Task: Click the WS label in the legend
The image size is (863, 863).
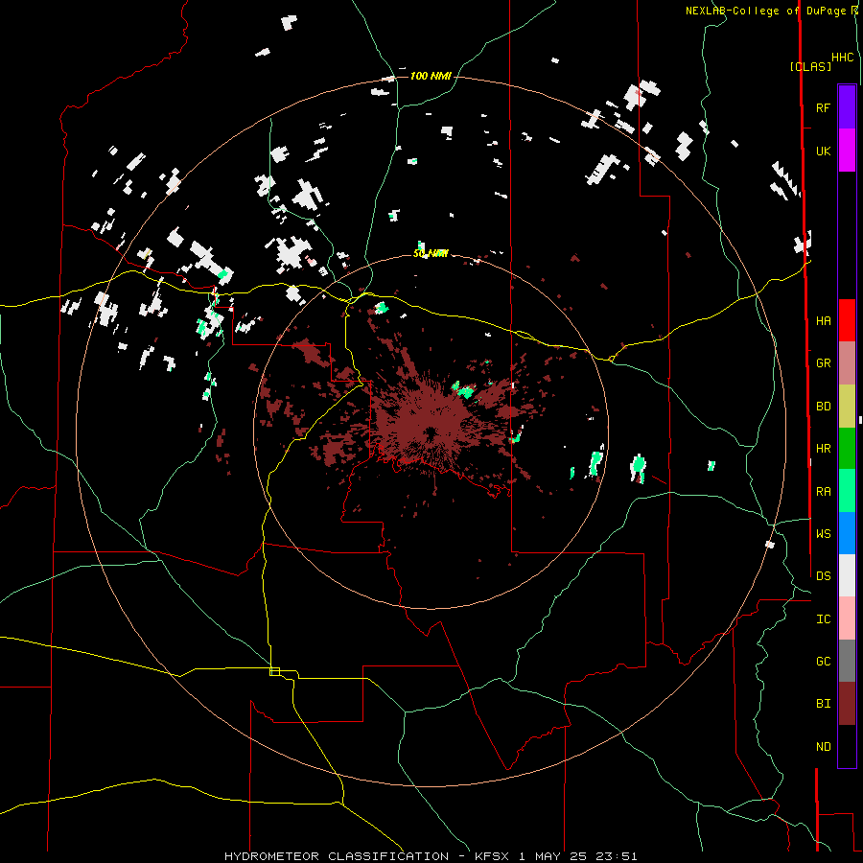Action: tap(823, 534)
